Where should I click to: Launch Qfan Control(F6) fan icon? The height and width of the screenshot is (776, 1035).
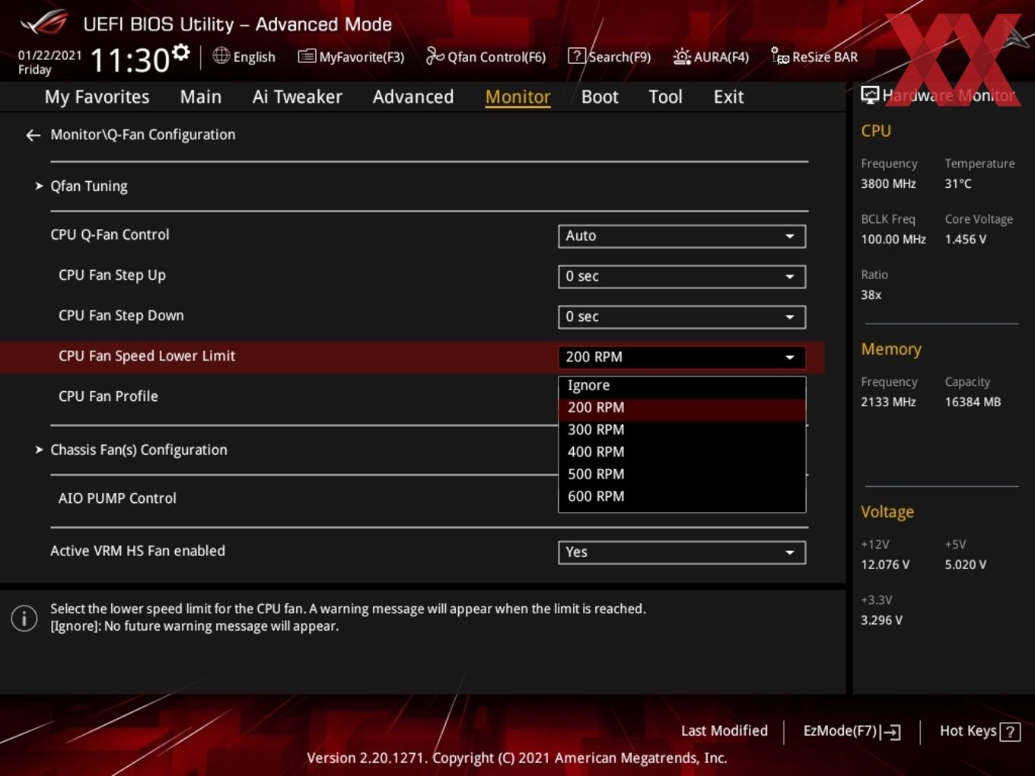coord(435,56)
